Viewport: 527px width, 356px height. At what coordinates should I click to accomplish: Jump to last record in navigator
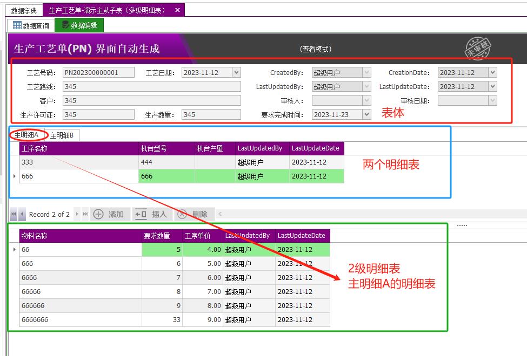click(x=85, y=214)
